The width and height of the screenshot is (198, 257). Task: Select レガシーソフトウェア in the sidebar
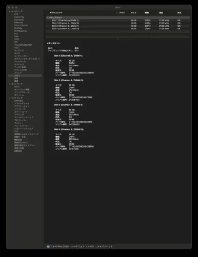coord(24,128)
